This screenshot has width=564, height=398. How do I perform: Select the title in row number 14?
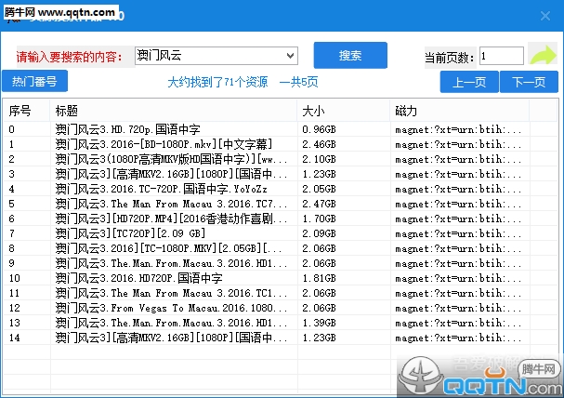point(171,338)
